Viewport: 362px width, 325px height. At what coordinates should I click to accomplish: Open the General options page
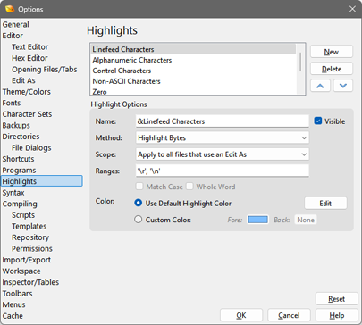coord(16,24)
